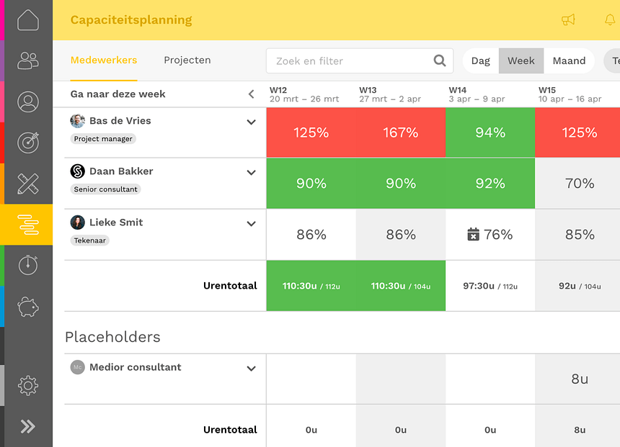Click Ga naar deze week link
Viewport: 620px width, 447px height.
point(118,94)
